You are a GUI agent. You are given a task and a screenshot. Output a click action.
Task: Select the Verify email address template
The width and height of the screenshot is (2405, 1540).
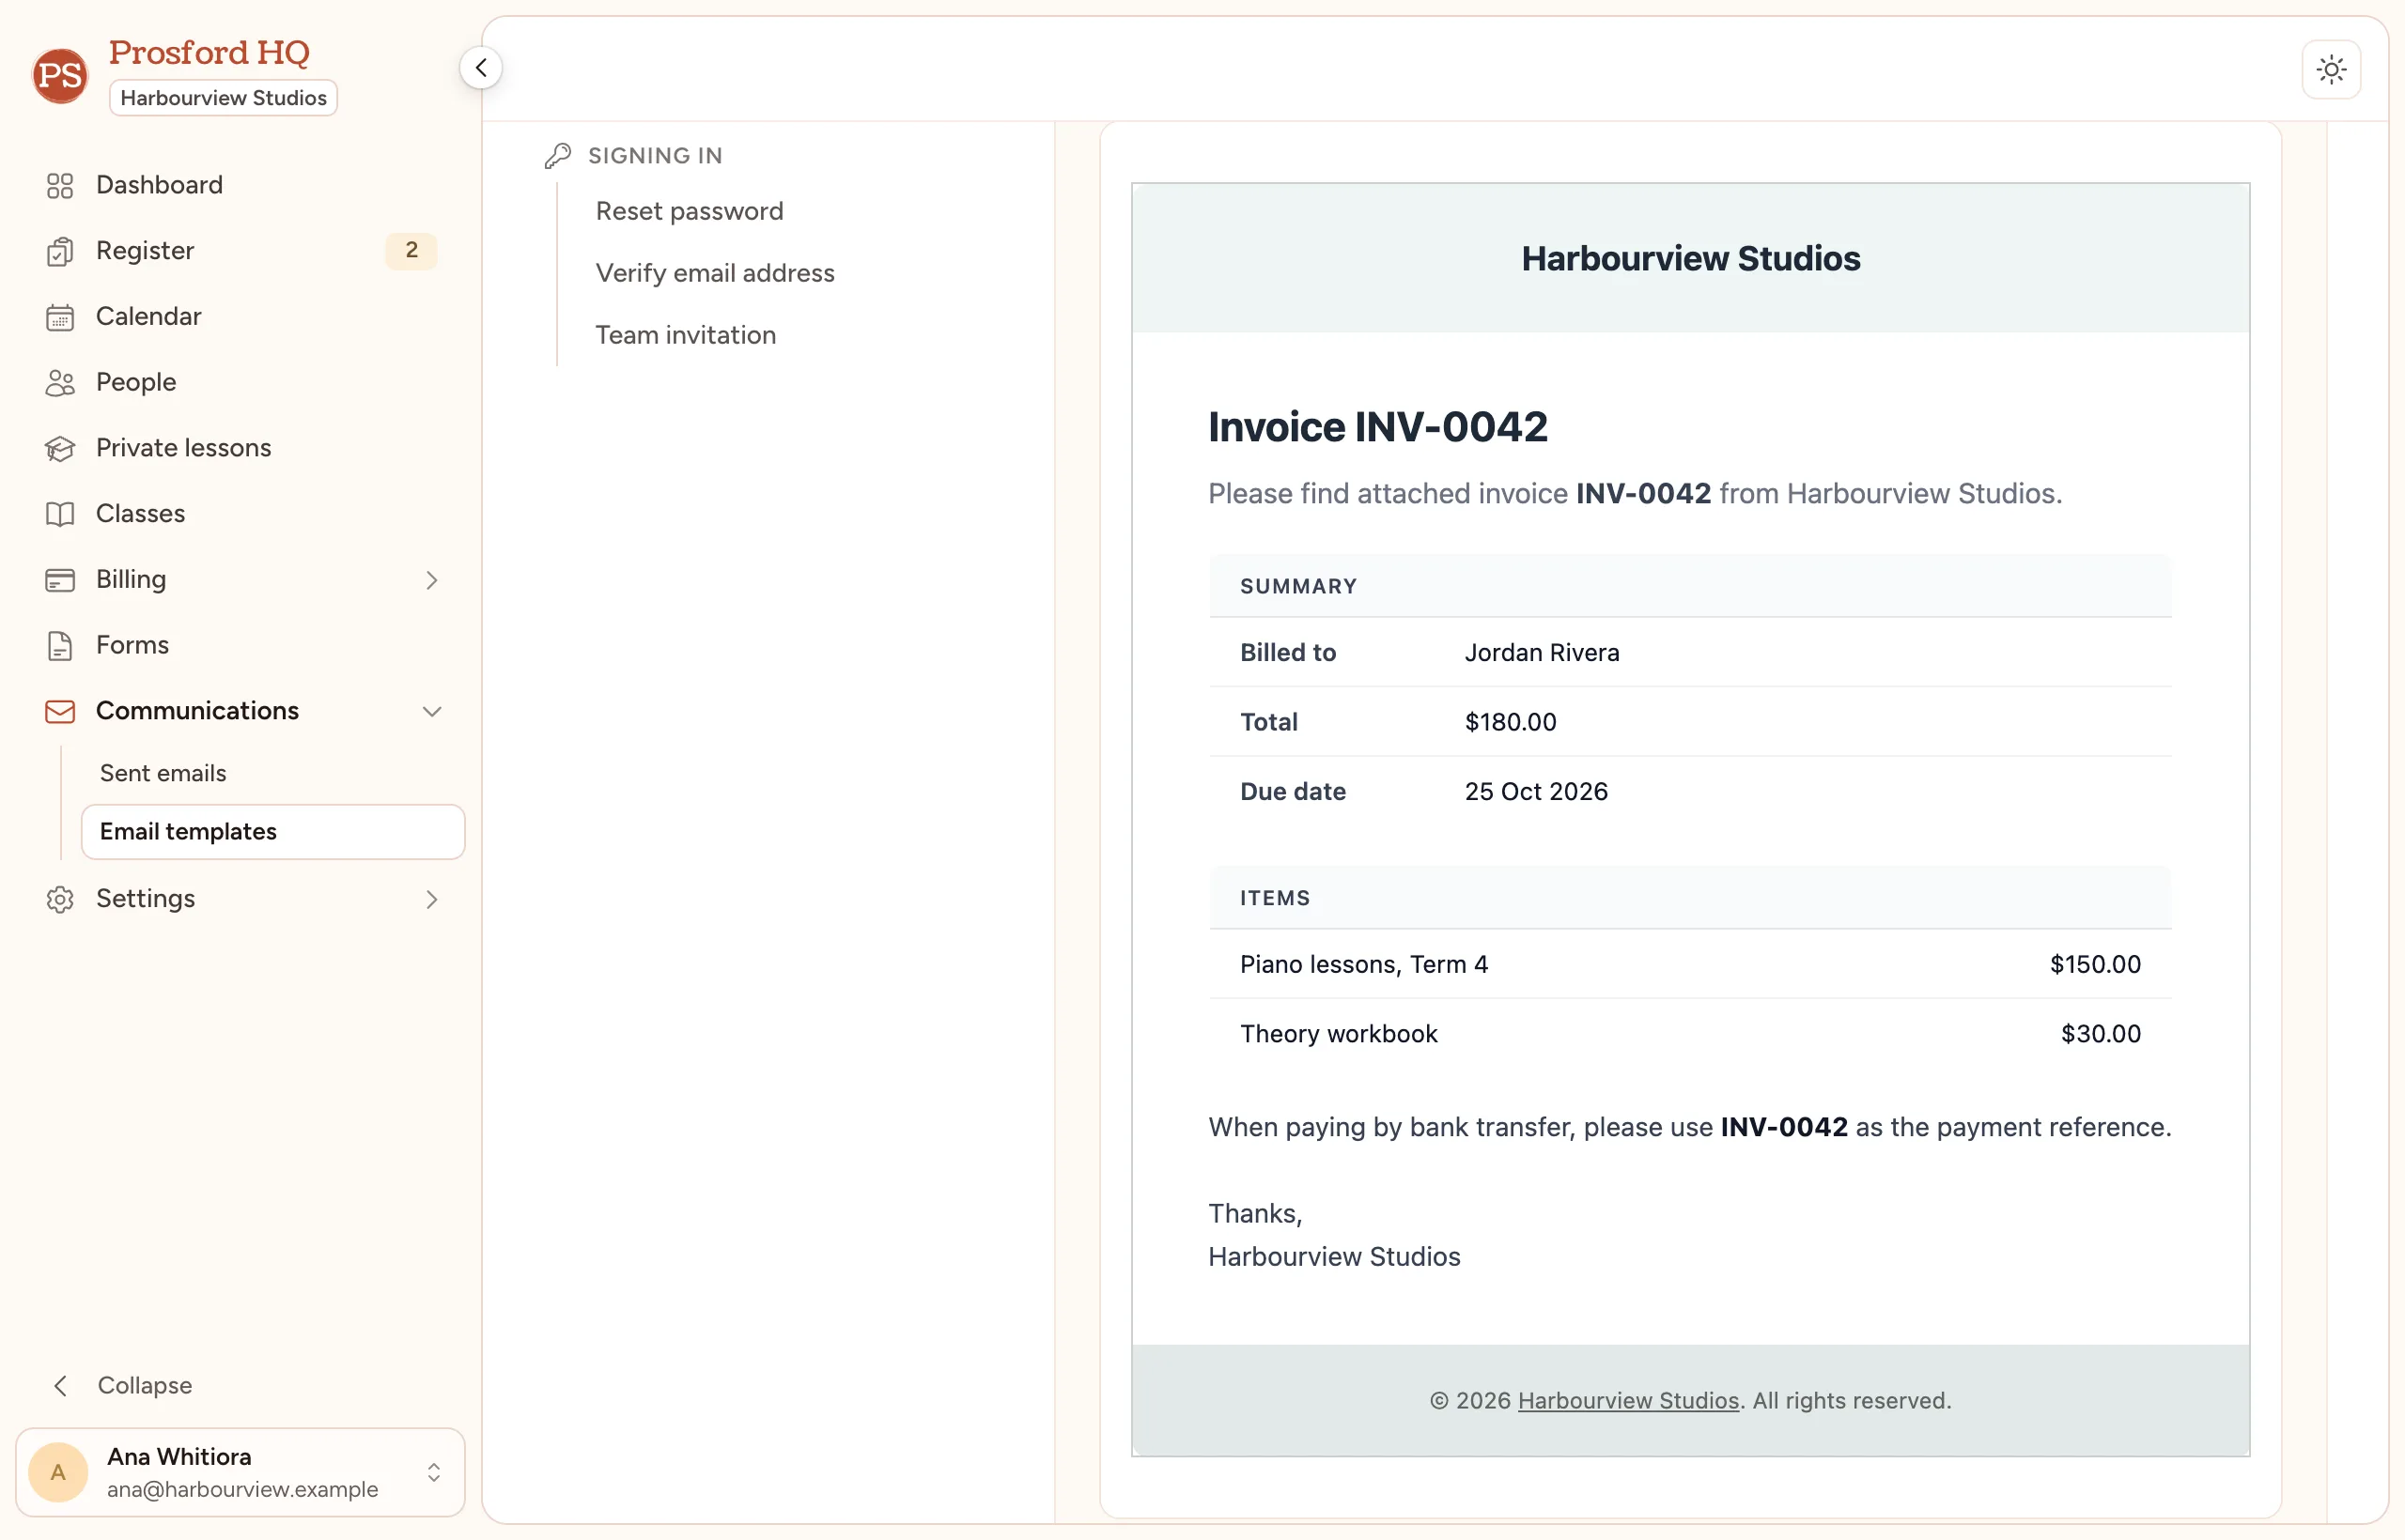coord(714,273)
